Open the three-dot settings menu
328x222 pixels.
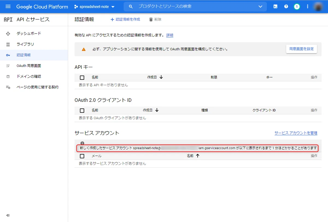point(307,7)
